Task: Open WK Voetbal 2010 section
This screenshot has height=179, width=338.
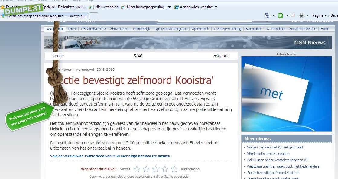Action: (x=93, y=29)
